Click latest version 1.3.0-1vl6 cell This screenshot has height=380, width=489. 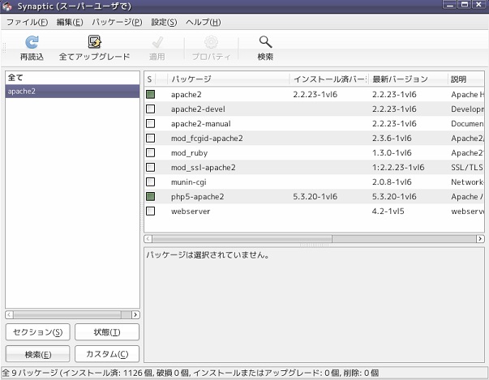click(x=392, y=152)
